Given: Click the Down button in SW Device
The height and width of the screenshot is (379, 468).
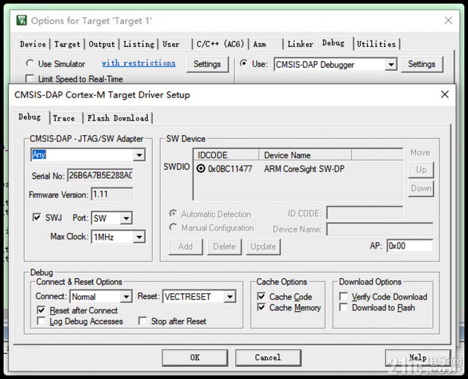Looking at the screenshot, I should click(x=421, y=188).
